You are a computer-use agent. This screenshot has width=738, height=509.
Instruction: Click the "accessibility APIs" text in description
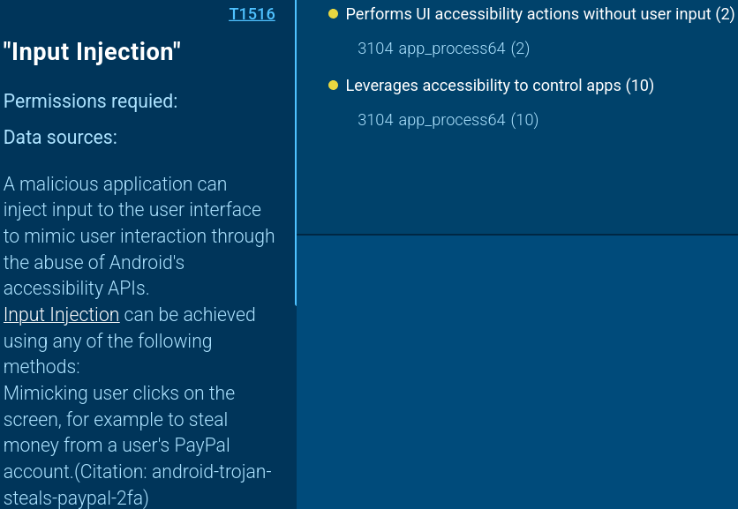tap(76, 289)
